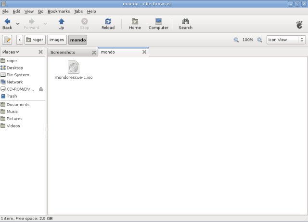Reset zoom at the 100% label
308x222 pixels.
248,40
